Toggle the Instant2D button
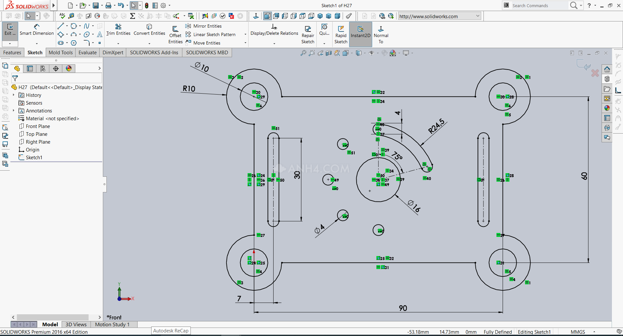623x336 pixels. (x=360, y=34)
